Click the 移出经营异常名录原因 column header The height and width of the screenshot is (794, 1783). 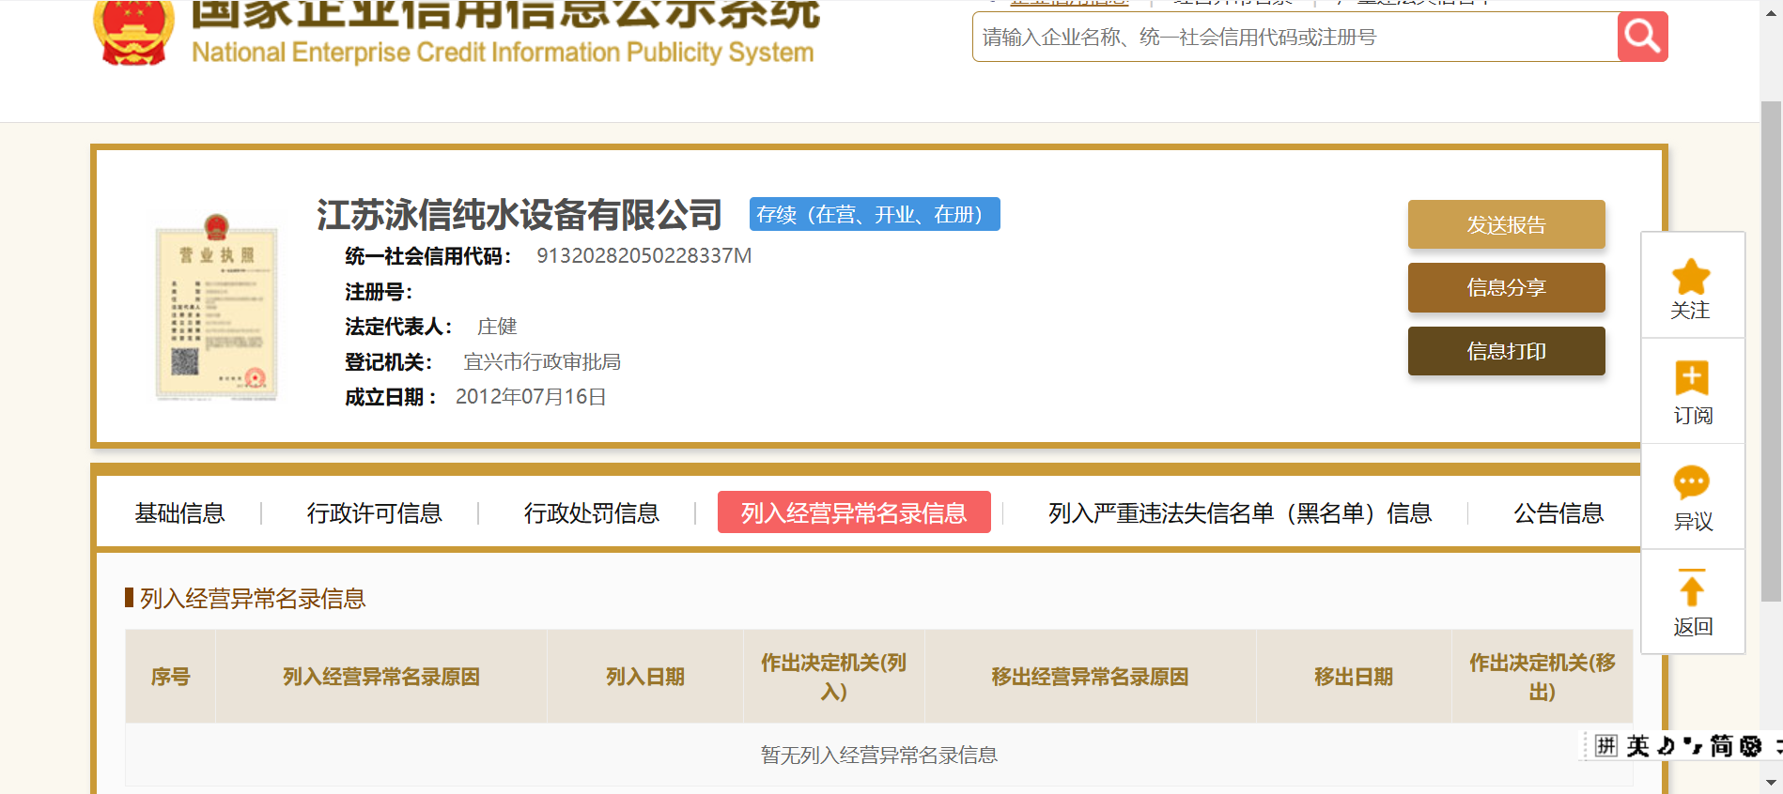[1091, 677]
